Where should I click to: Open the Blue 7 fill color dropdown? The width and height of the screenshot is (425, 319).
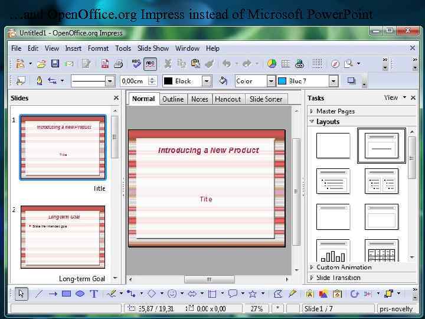coord(334,81)
